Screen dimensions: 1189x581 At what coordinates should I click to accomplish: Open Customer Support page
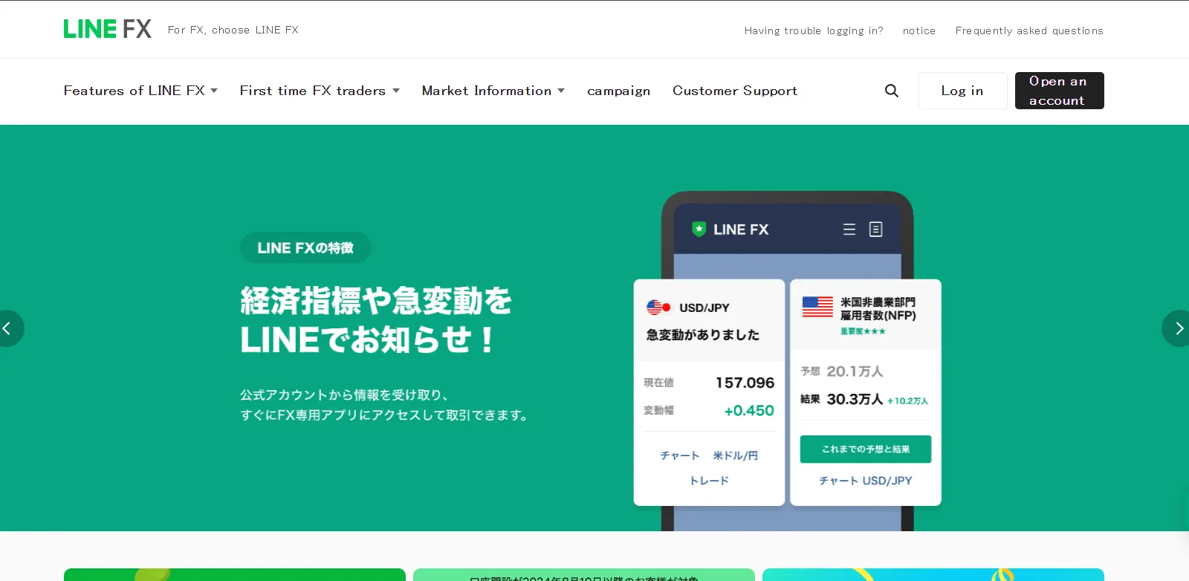735,91
